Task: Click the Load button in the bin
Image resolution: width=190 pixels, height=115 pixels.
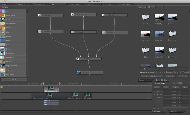Action: click(x=183, y=76)
